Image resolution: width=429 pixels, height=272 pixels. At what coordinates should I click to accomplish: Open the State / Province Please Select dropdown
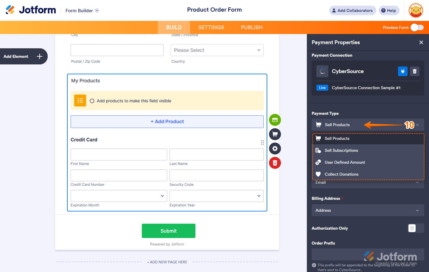coord(217,50)
